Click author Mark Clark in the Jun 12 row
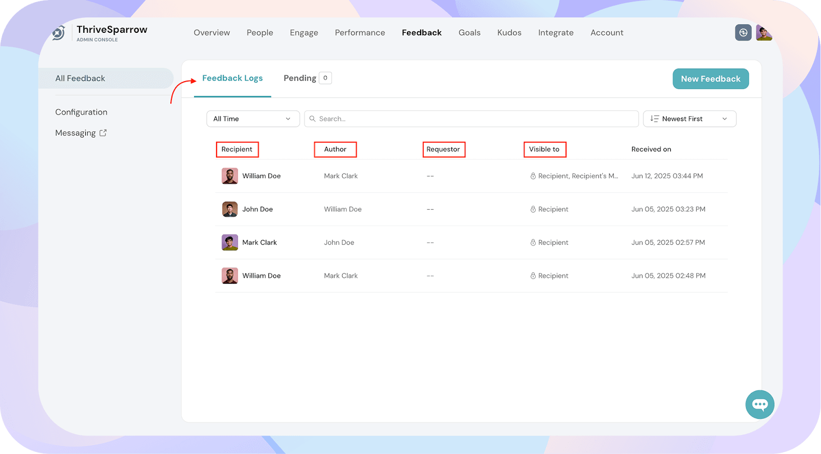The width and height of the screenshot is (821, 454). point(341,176)
